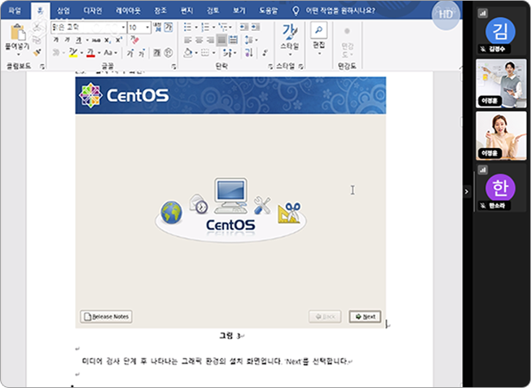
Task: Decrease paragraph indent
Action: pos(244,27)
